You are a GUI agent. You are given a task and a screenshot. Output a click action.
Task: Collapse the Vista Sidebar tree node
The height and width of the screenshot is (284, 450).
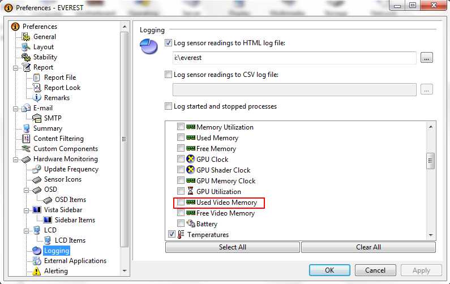(x=26, y=211)
